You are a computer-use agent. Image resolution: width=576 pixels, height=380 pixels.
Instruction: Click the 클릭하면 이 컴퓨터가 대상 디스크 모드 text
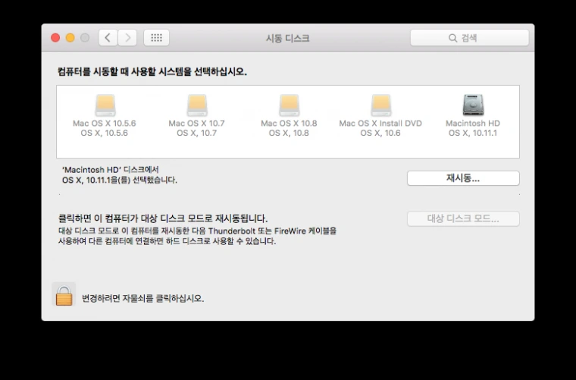163,218
